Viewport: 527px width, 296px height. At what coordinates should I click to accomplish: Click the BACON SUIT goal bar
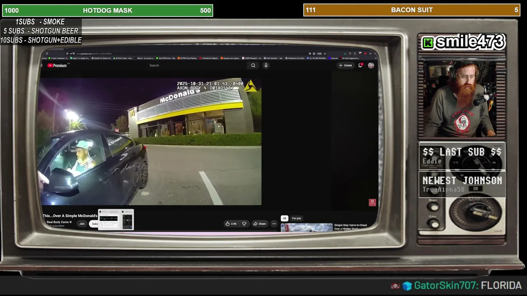(x=412, y=10)
